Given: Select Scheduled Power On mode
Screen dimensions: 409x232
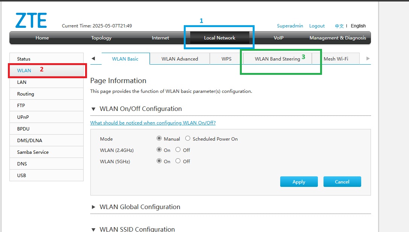Looking at the screenshot, I should pos(188,139).
